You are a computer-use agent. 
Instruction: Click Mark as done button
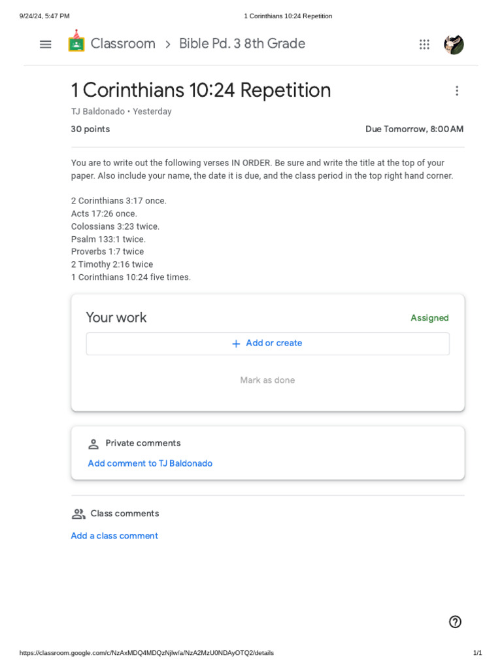(267, 380)
